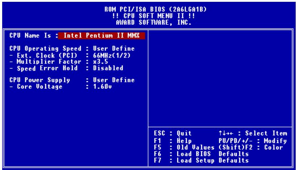Select the Core Voltage 1.60v value
296x170 pixels.
pyautogui.click(x=102, y=87)
